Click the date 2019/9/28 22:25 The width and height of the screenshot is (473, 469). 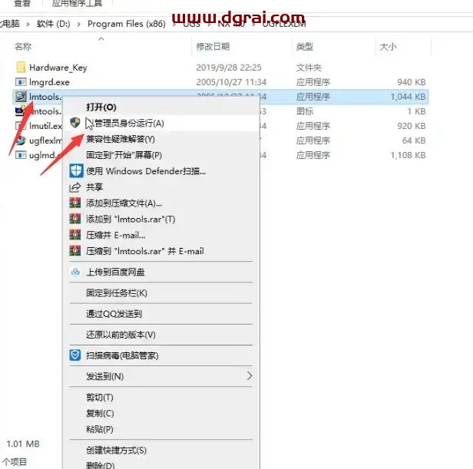[x=229, y=68]
